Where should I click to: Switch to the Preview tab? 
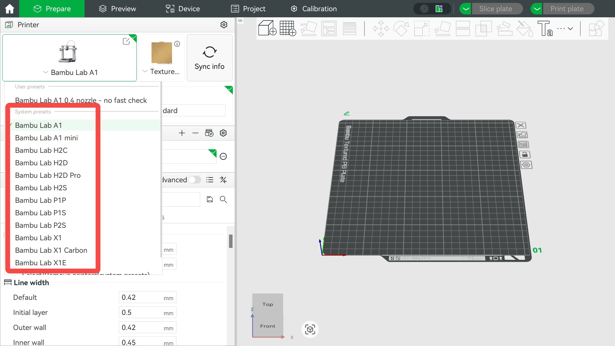[117, 9]
